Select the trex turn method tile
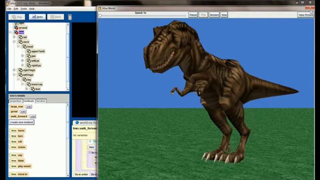320x180 pixels. 17,136
